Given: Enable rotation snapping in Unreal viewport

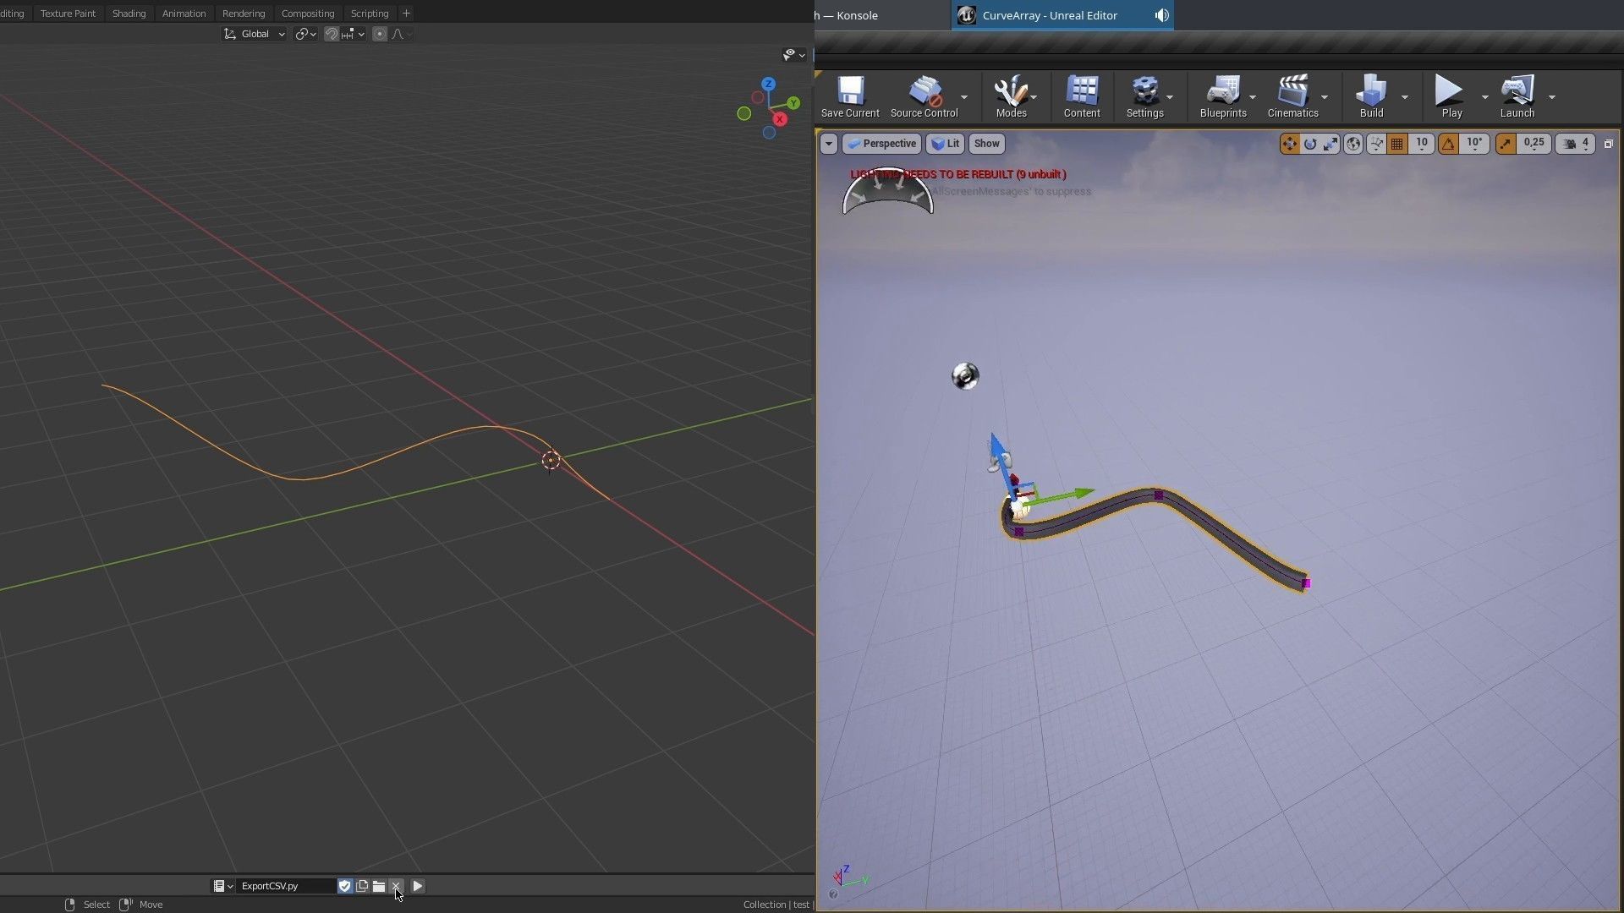Looking at the screenshot, I should [x=1448, y=143].
